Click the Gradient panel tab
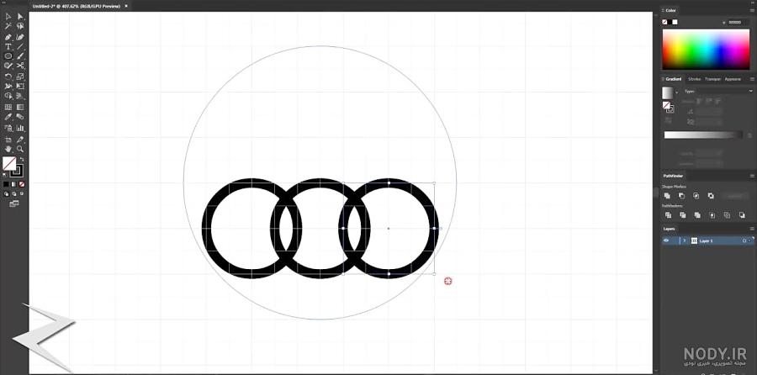 pos(674,79)
